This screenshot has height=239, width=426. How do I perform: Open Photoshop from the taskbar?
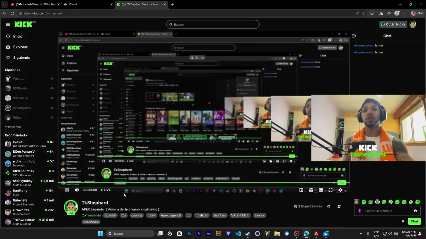[x=189, y=234]
